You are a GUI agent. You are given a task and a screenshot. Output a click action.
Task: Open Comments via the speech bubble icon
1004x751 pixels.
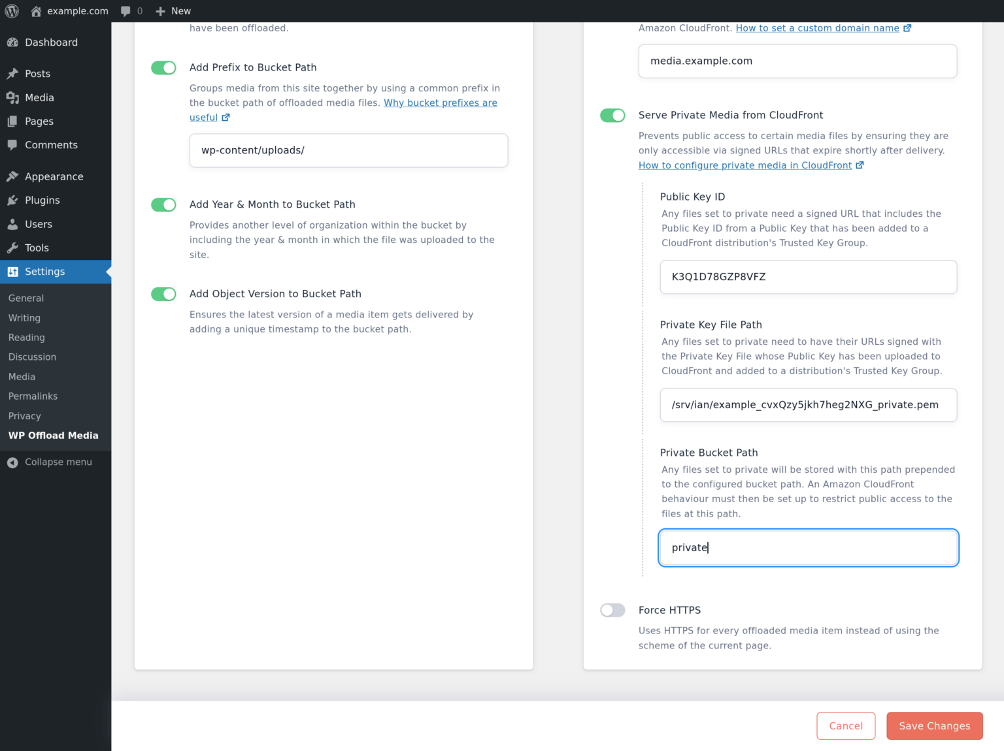point(14,145)
